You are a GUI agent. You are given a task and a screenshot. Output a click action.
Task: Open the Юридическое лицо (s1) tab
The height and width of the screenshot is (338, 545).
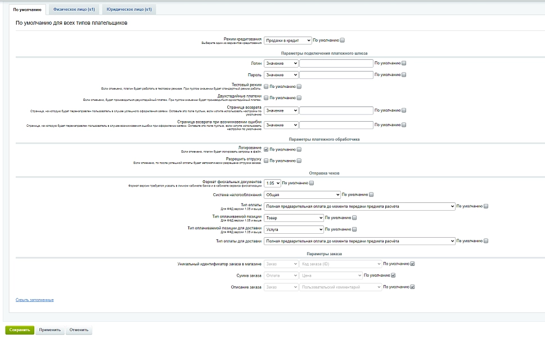click(x=129, y=10)
